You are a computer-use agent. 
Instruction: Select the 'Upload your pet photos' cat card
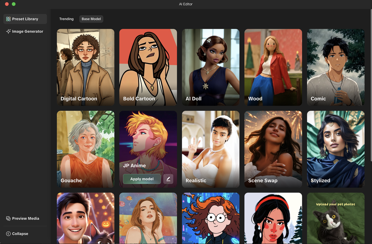336,218
